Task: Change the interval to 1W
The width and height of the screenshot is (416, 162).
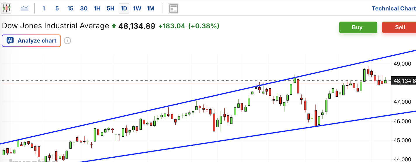Action: coord(137,8)
